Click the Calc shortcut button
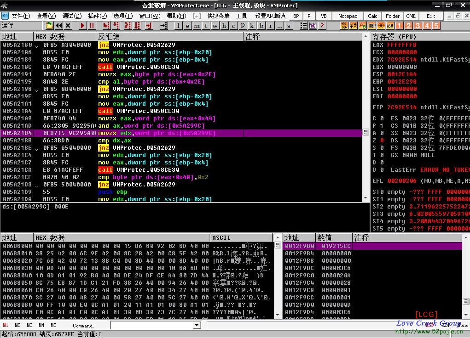470x338 pixels. click(x=373, y=16)
